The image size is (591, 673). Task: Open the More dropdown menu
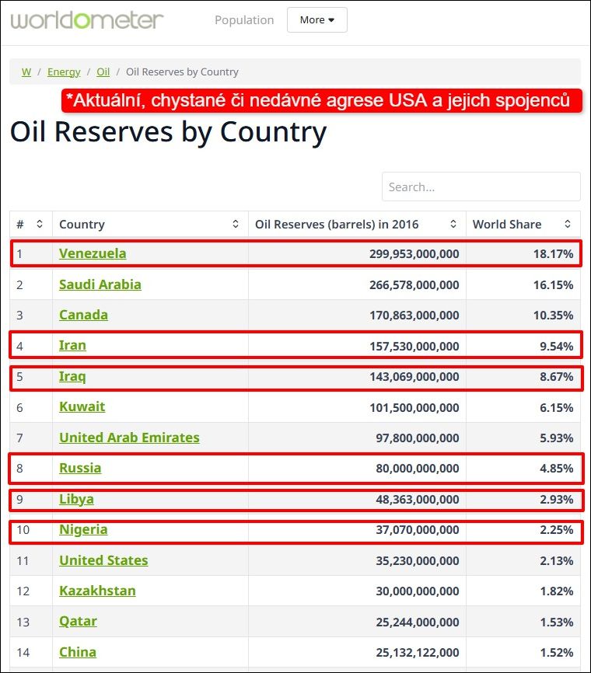pyautogui.click(x=316, y=20)
